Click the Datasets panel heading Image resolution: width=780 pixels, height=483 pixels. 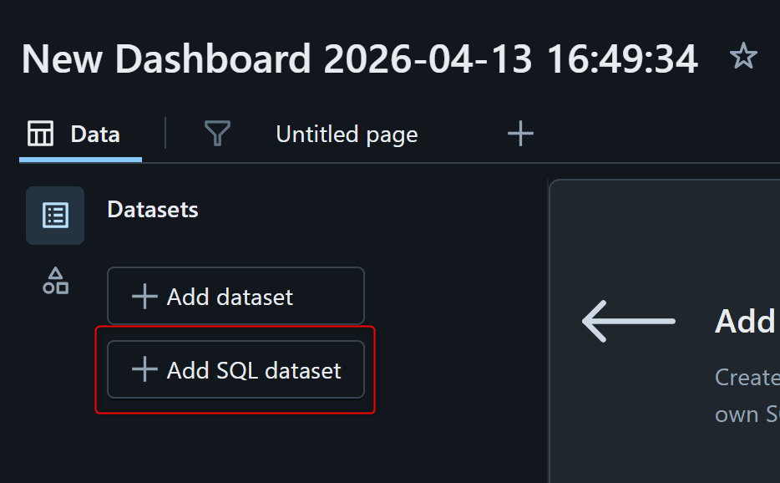153,209
